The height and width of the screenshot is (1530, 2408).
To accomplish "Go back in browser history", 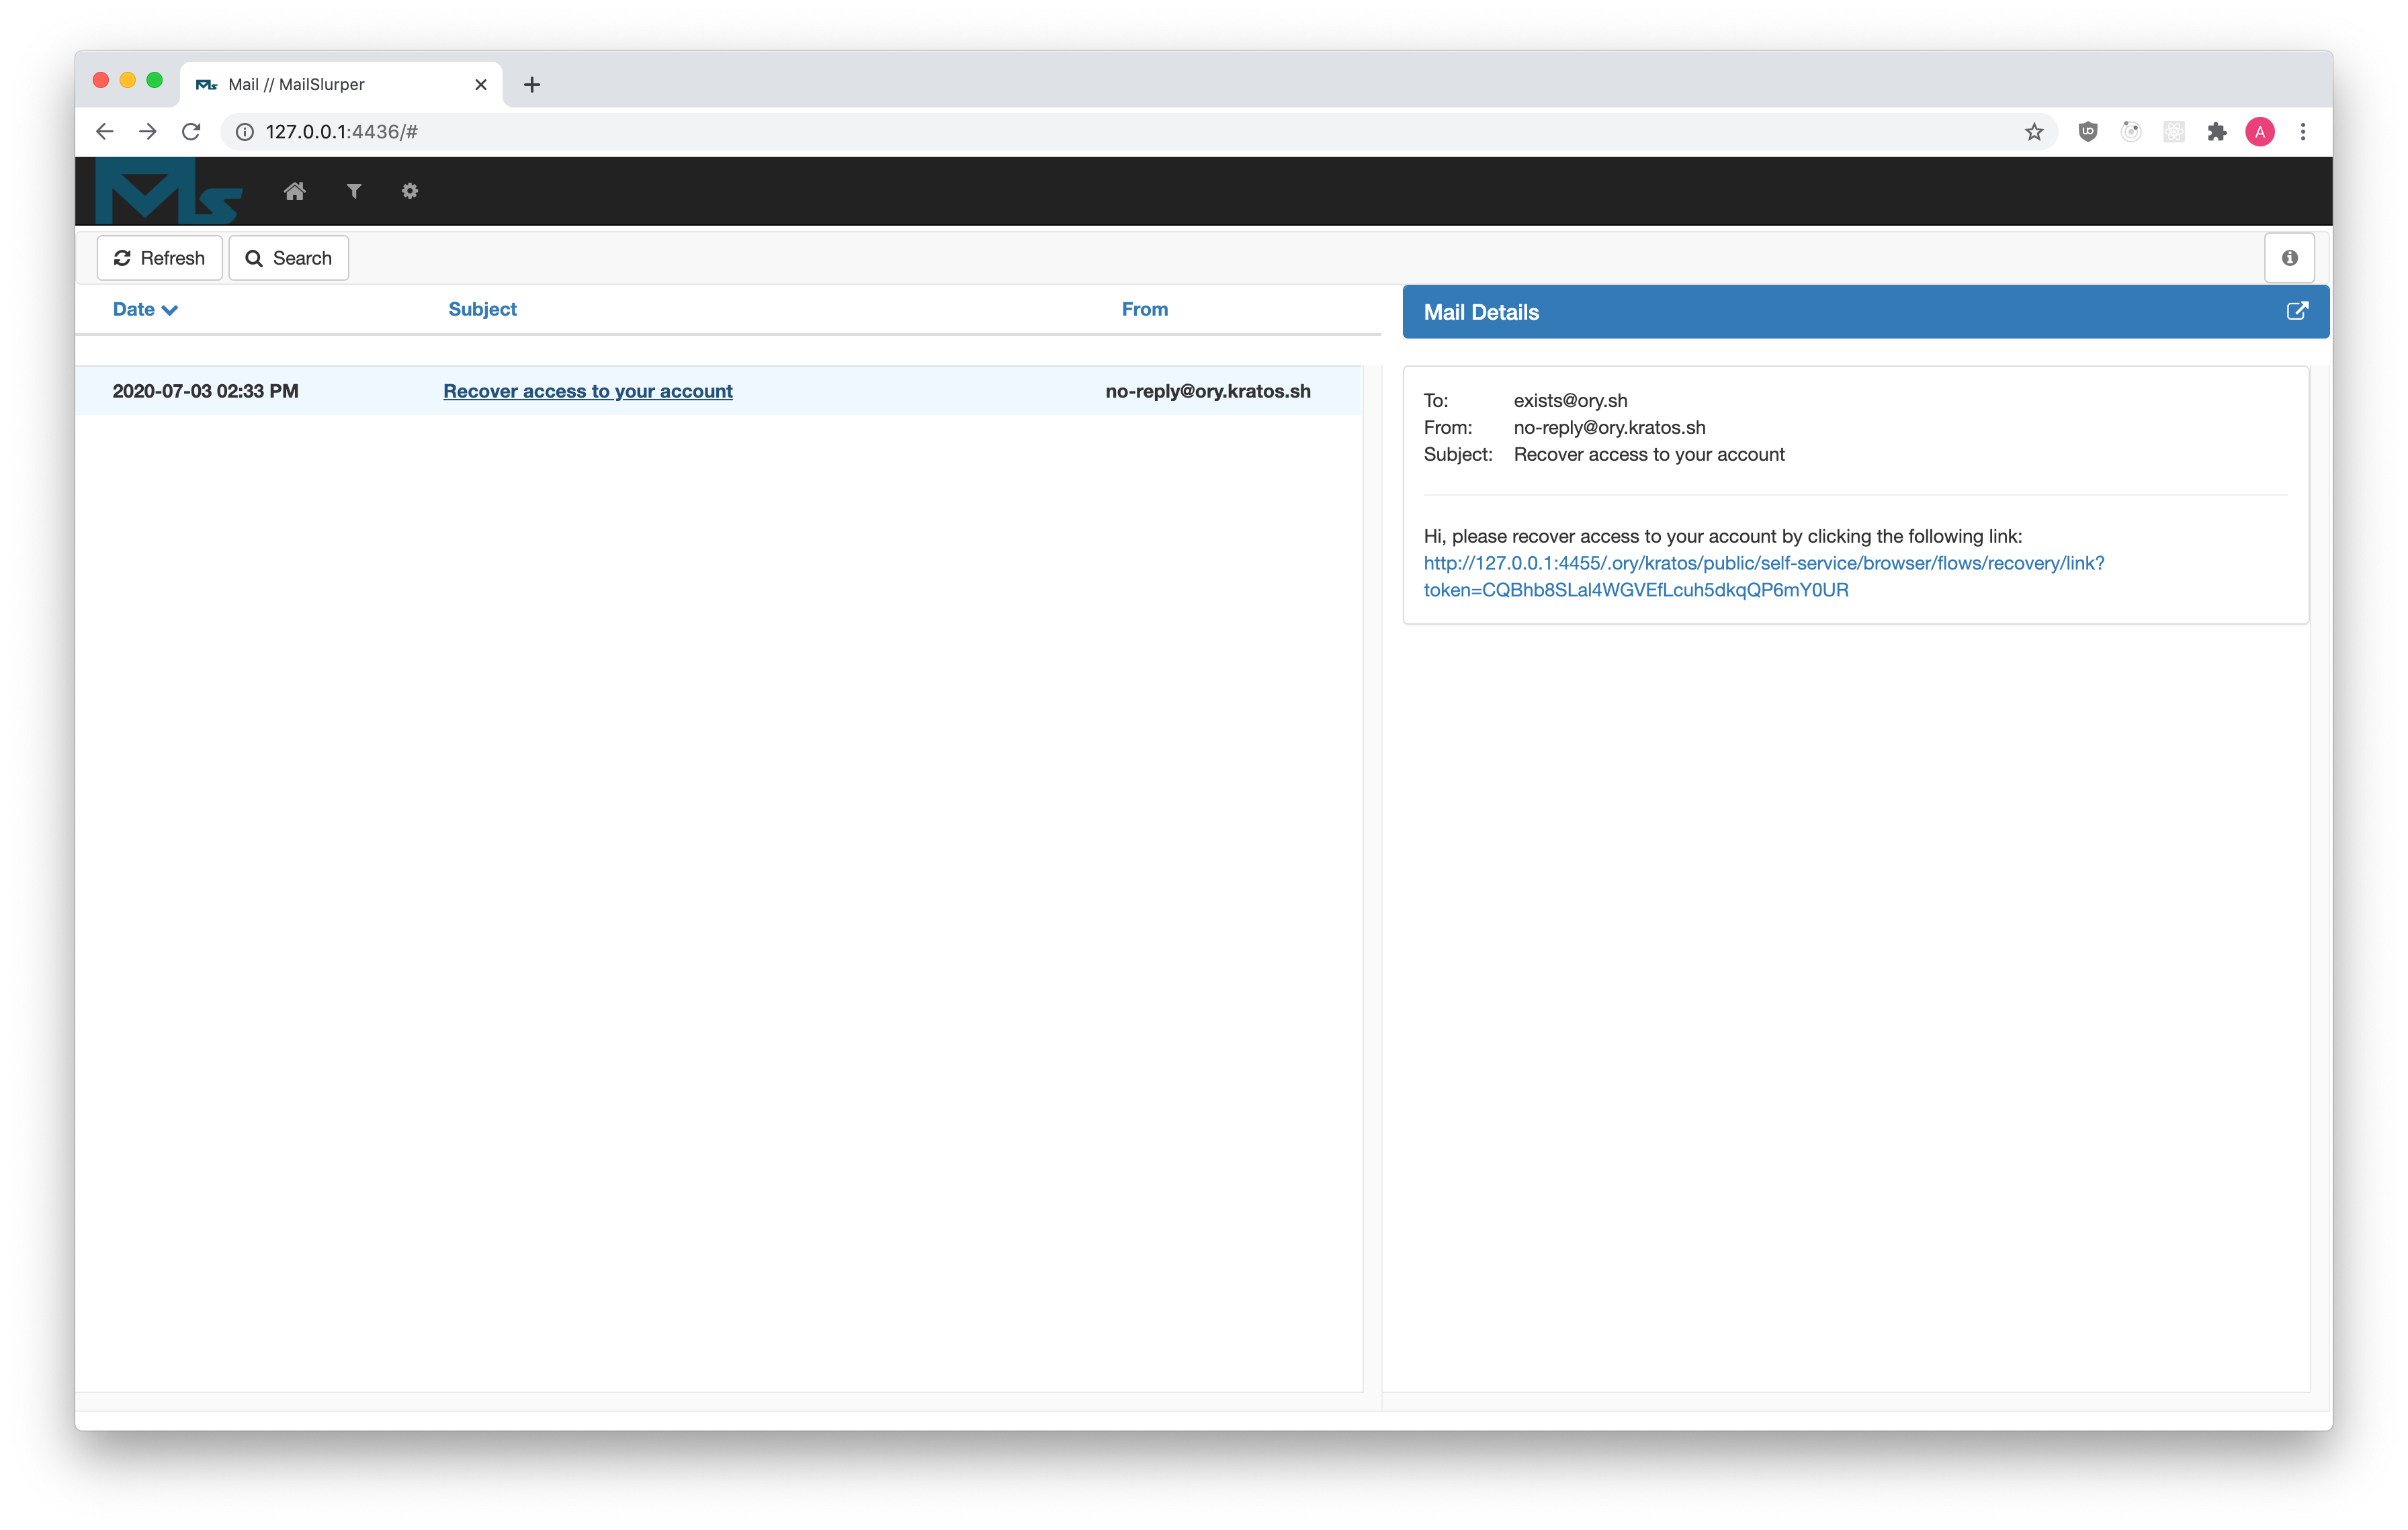I will point(105,132).
